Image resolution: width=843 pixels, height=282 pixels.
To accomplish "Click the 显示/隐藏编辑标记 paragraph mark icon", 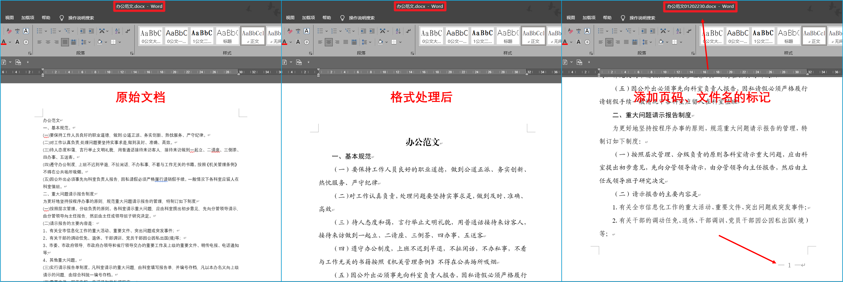I will click(128, 31).
